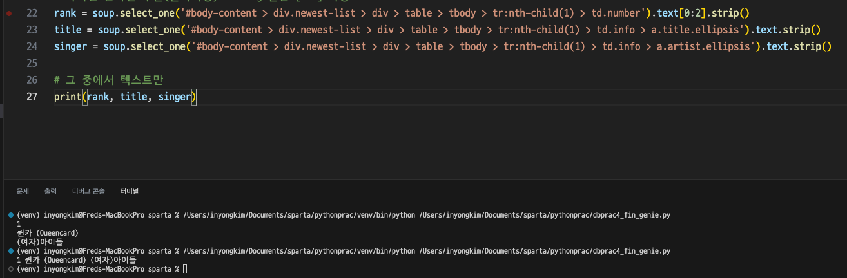Switch to the 문제 panel tab
Image resolution: width=847 pixels, height=278 pixels.
tap(23, 191)
